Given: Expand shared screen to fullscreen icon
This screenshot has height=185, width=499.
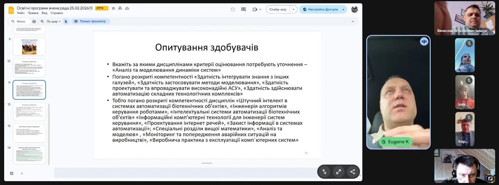Looking at the screenshot, I should click(339, 172).
